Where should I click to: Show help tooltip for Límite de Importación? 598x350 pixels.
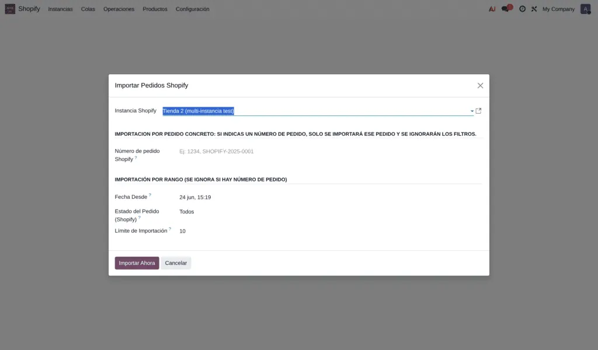170,229
